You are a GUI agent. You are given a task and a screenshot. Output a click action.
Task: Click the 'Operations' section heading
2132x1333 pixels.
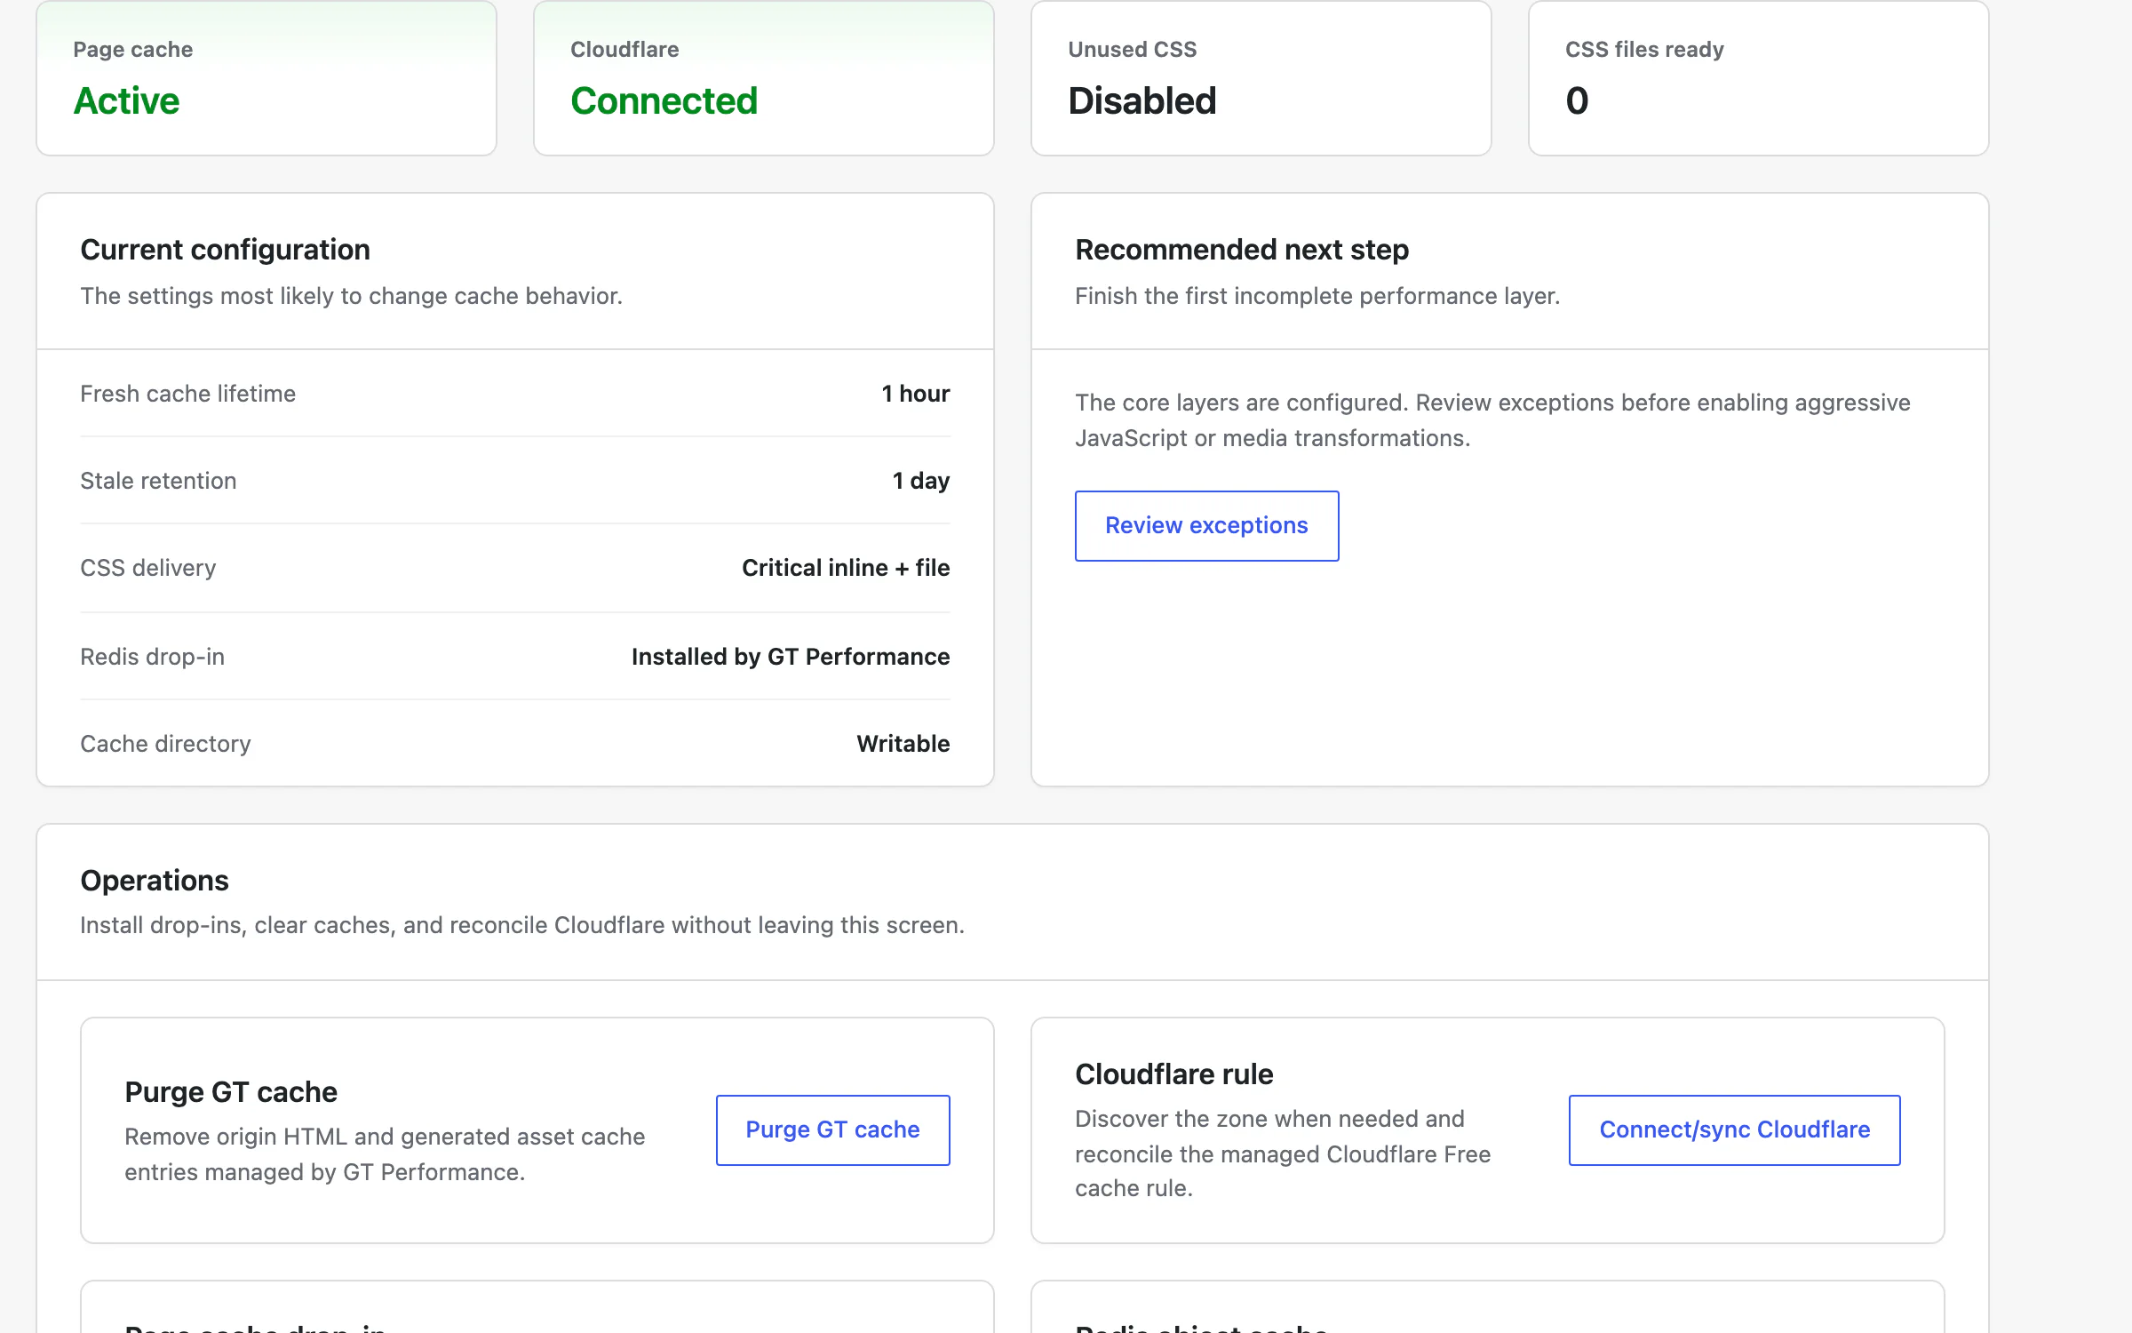click(155, 881)
